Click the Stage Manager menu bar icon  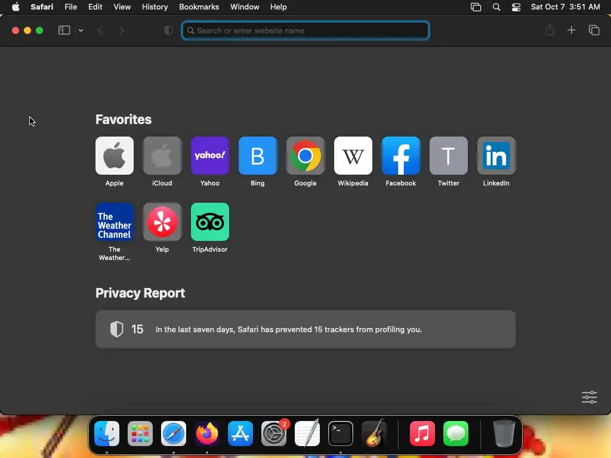476,7
